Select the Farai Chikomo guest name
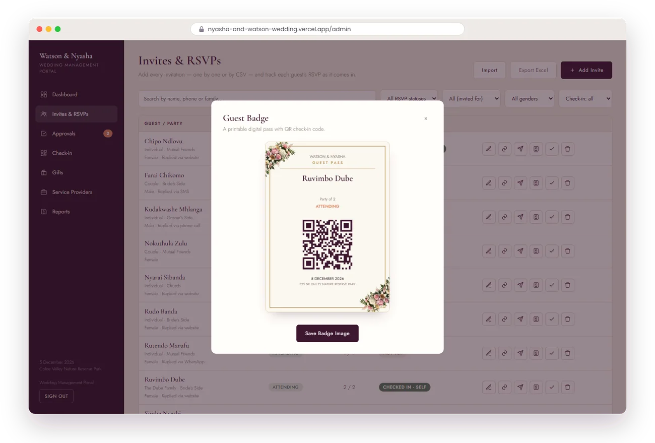 [x=164, y=175]
